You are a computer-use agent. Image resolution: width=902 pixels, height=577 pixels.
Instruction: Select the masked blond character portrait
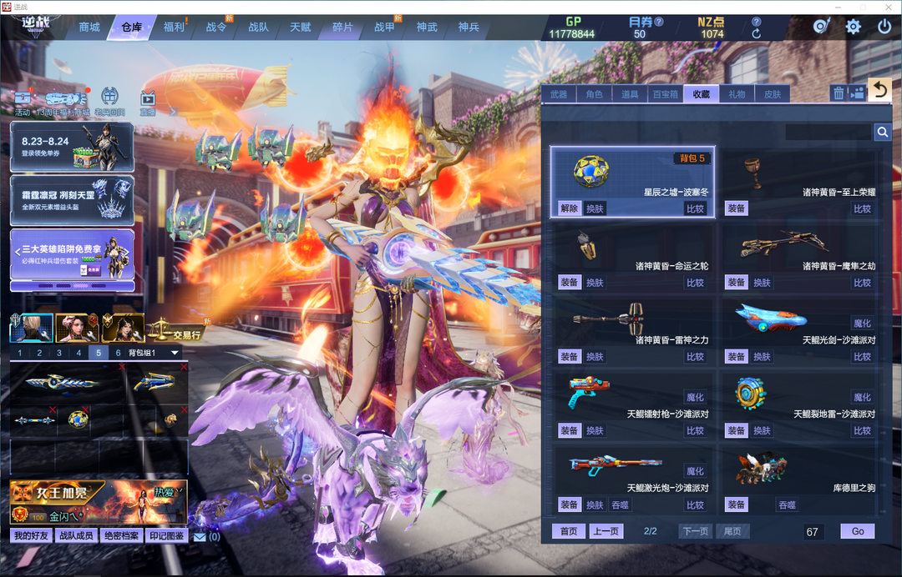point(32,328)
